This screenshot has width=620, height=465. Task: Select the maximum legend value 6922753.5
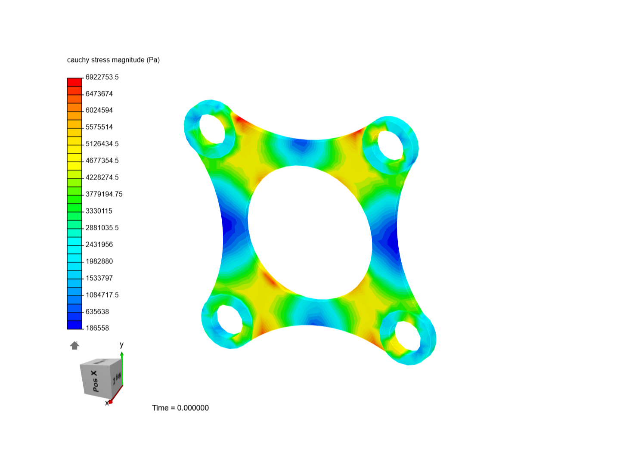click(x=102, y=77)
